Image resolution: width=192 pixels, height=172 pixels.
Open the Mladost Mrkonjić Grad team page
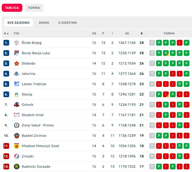point(40,146)
